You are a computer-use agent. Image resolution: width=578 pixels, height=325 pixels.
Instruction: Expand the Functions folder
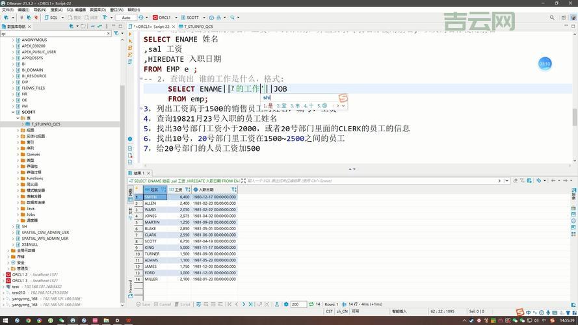(18, 178)
